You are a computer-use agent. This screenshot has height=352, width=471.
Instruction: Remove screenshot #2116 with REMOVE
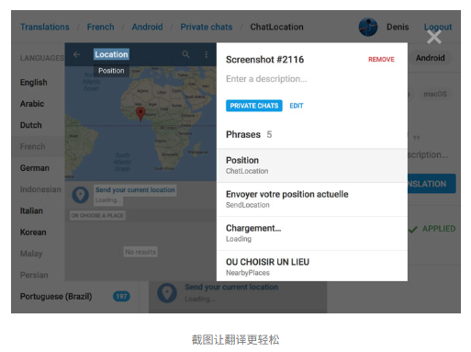click(x=381, y=60)
